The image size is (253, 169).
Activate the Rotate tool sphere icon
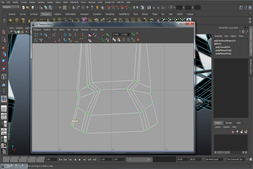[4, 62]
